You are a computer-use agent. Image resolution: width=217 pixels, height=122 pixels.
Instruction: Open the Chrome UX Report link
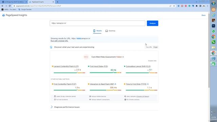[143, 96]
